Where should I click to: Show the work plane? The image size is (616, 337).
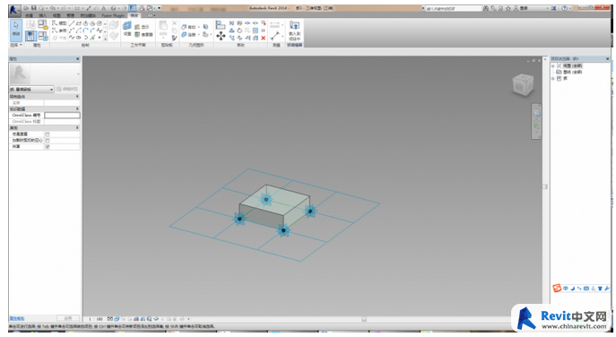143,27
